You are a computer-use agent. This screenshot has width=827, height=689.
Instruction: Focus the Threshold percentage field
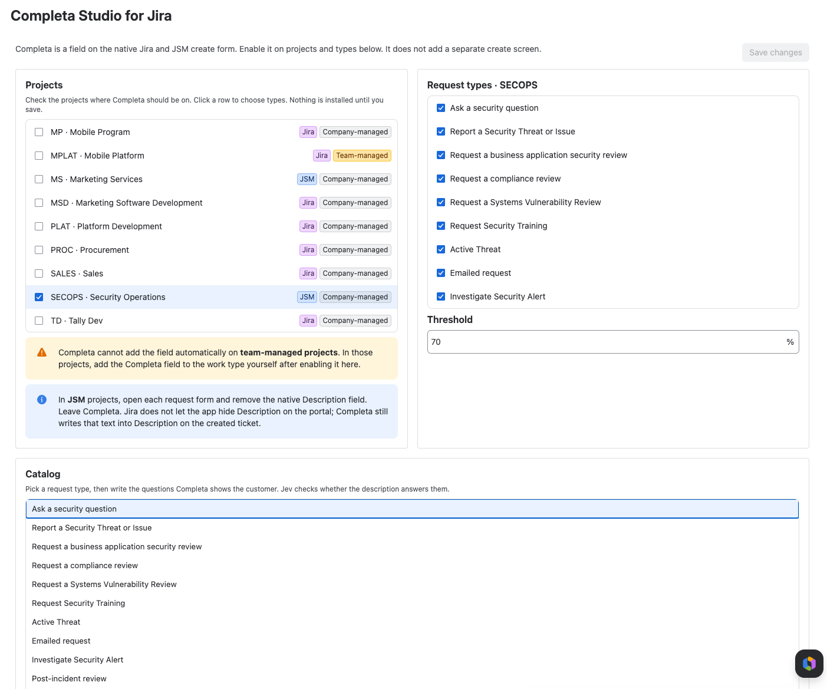613,342
